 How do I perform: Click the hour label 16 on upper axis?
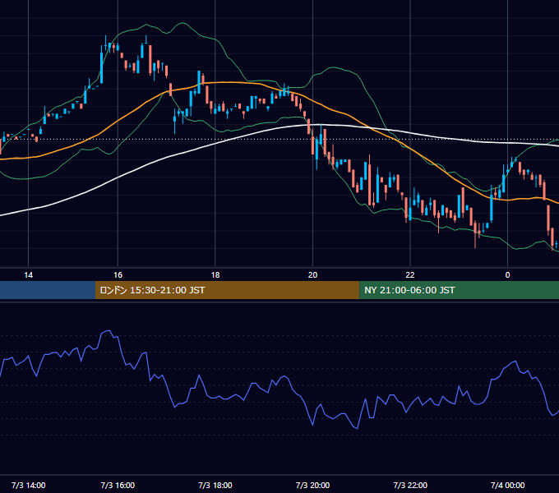(118, 275)
